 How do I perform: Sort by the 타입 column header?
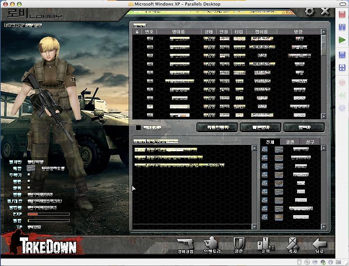(238, 32)
